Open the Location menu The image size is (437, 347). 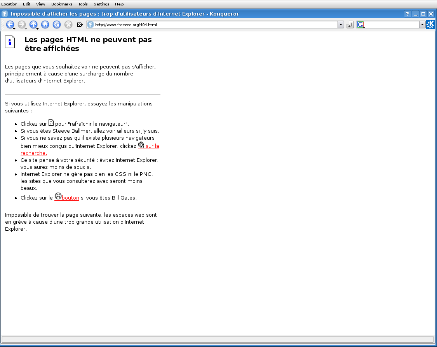(x=9, y=4)
